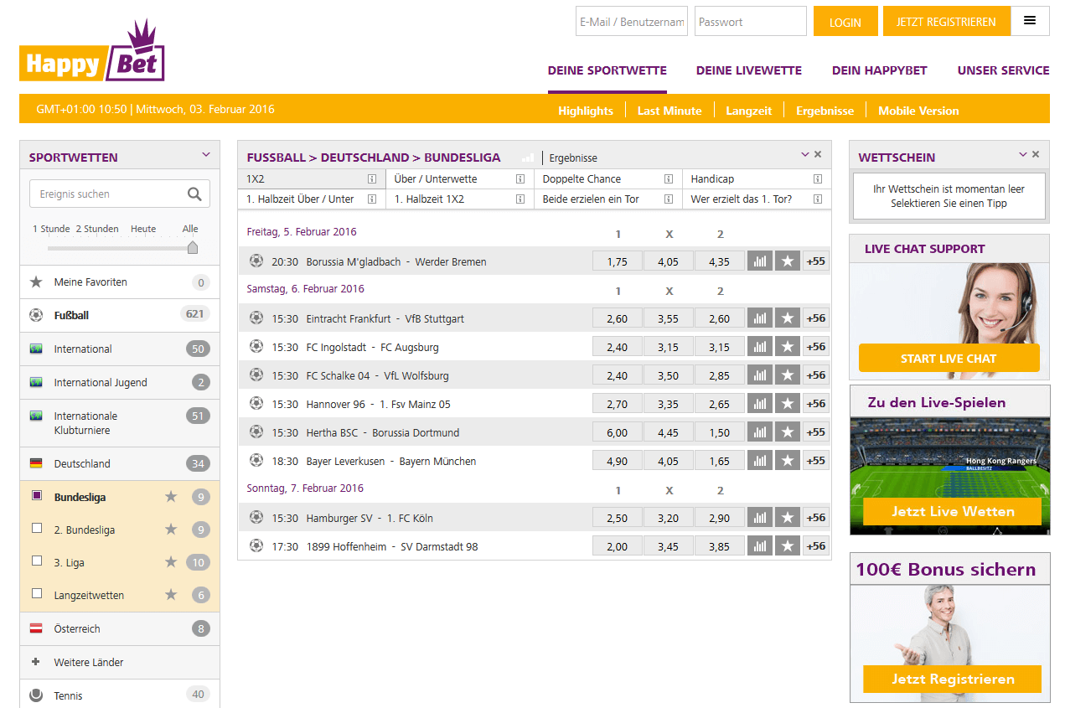Open statistics for Eintracht Frankfurt - VfB Stuttgart
Screen dimensions: 1065x708
(759, 318)
